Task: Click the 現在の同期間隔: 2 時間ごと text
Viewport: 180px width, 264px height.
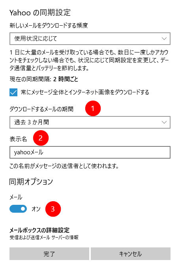Action: [44, 79]
